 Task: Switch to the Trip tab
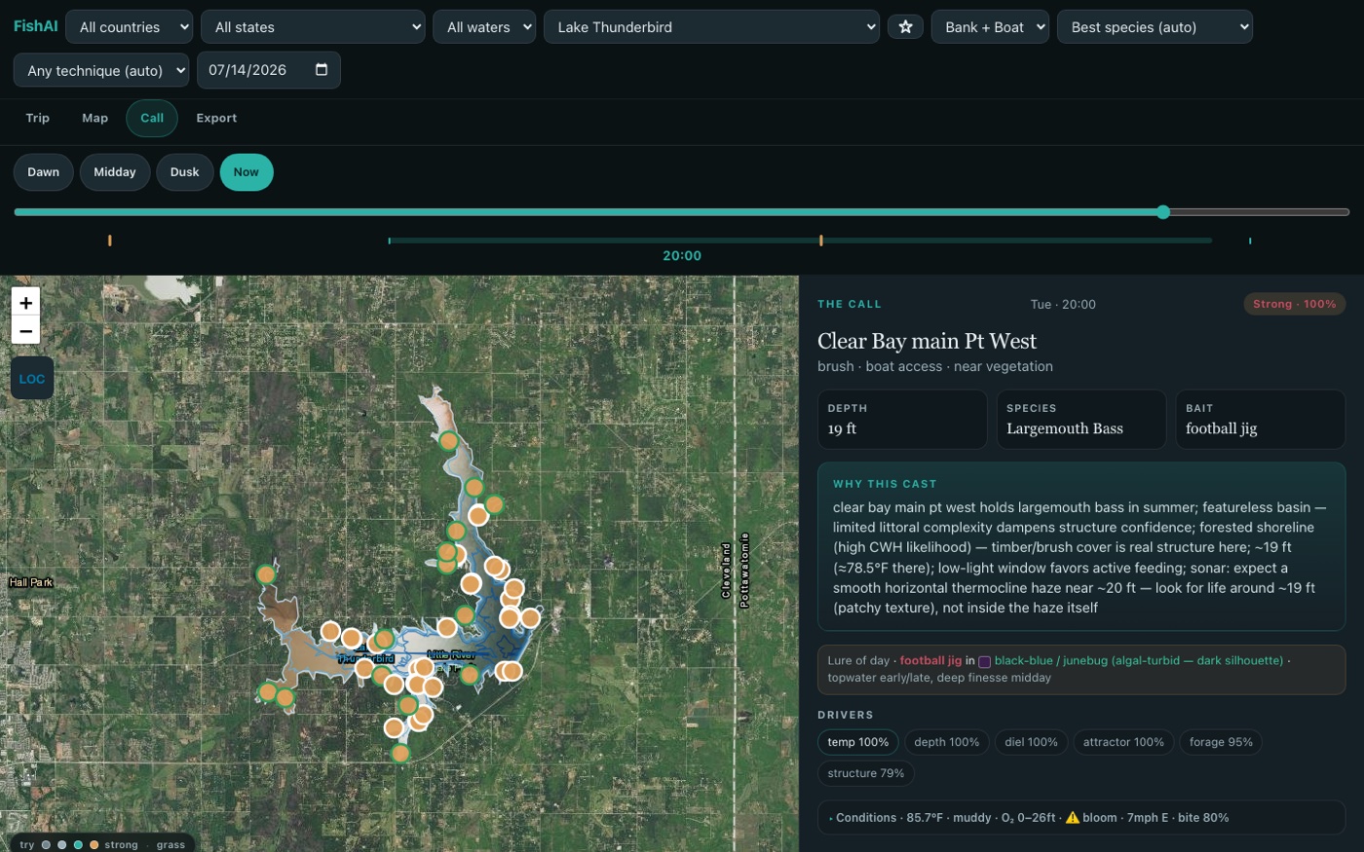[x=38, y=118]
